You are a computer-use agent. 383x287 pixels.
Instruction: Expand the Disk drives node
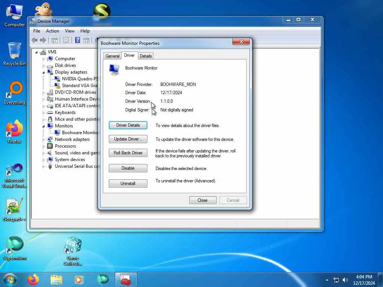coord(43,66)
